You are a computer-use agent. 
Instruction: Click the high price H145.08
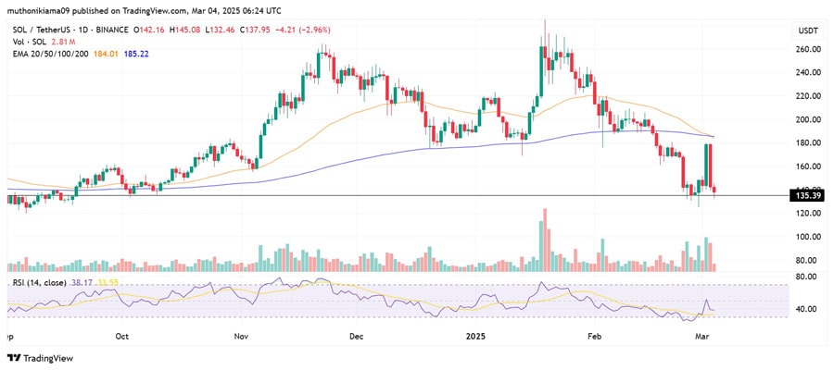coord(186,31)
